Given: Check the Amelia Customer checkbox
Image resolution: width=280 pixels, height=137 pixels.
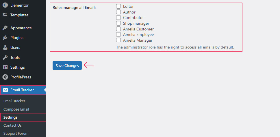Looking at the screenshot, I should 118,29.
